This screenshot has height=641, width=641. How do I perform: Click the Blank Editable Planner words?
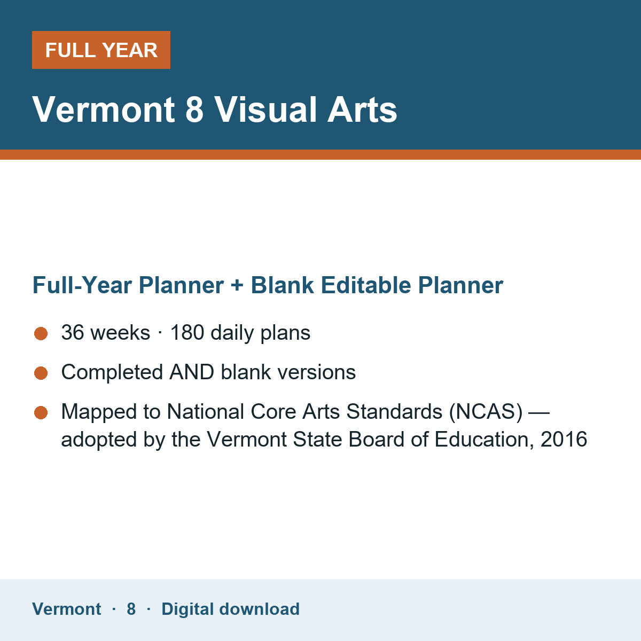coord(377,285)
